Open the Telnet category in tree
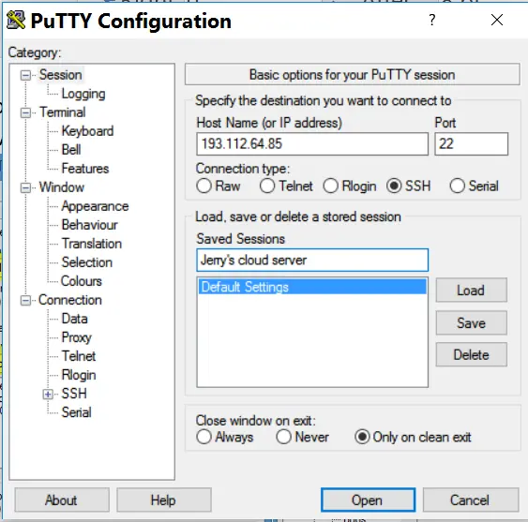The width and height of the screenshot is (528, 522). 79,356
